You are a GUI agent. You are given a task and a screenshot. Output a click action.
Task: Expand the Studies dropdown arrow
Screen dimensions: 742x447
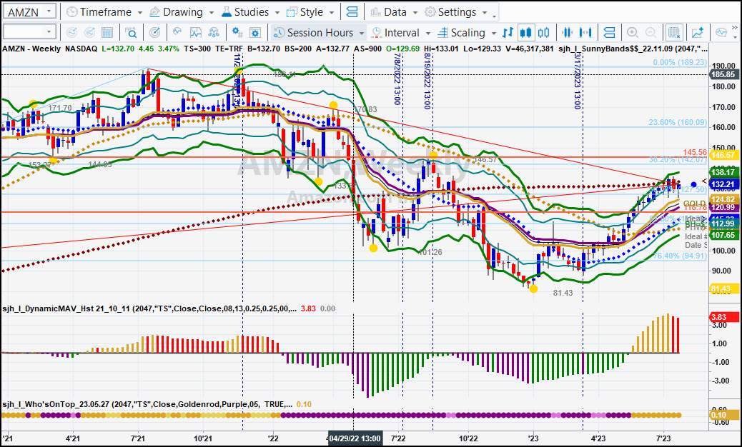point(277,12)
